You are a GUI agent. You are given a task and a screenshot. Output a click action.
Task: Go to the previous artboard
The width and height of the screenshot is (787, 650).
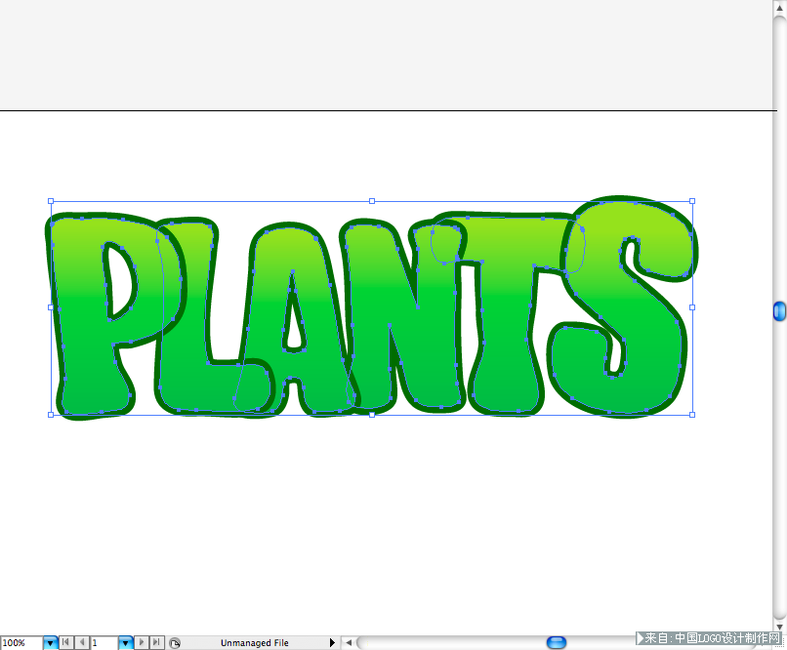pos(82,642)
